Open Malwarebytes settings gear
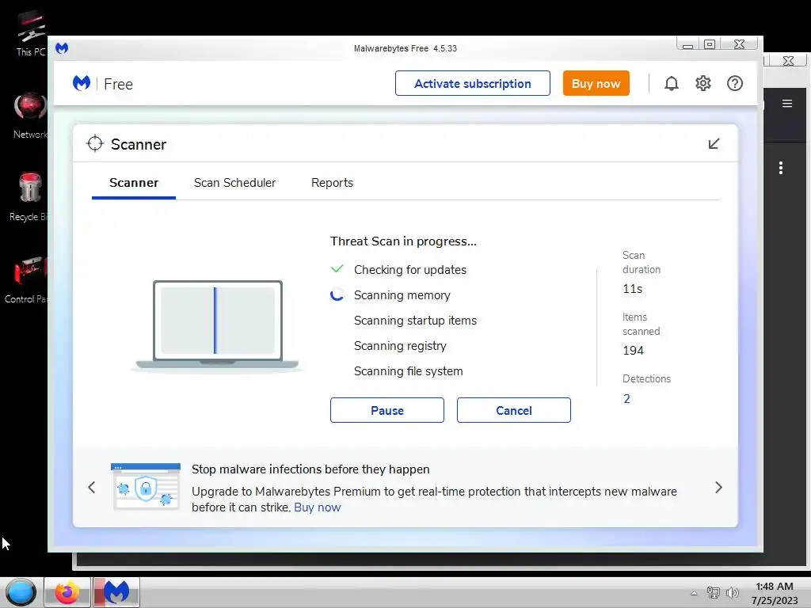 tap(703, 83)
